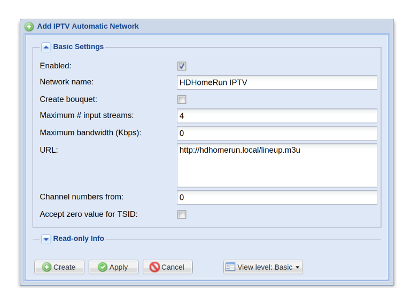Click the Basic Settings section heading

click(x=79, y=47)
